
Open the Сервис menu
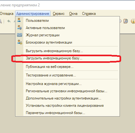coord(59,14)
